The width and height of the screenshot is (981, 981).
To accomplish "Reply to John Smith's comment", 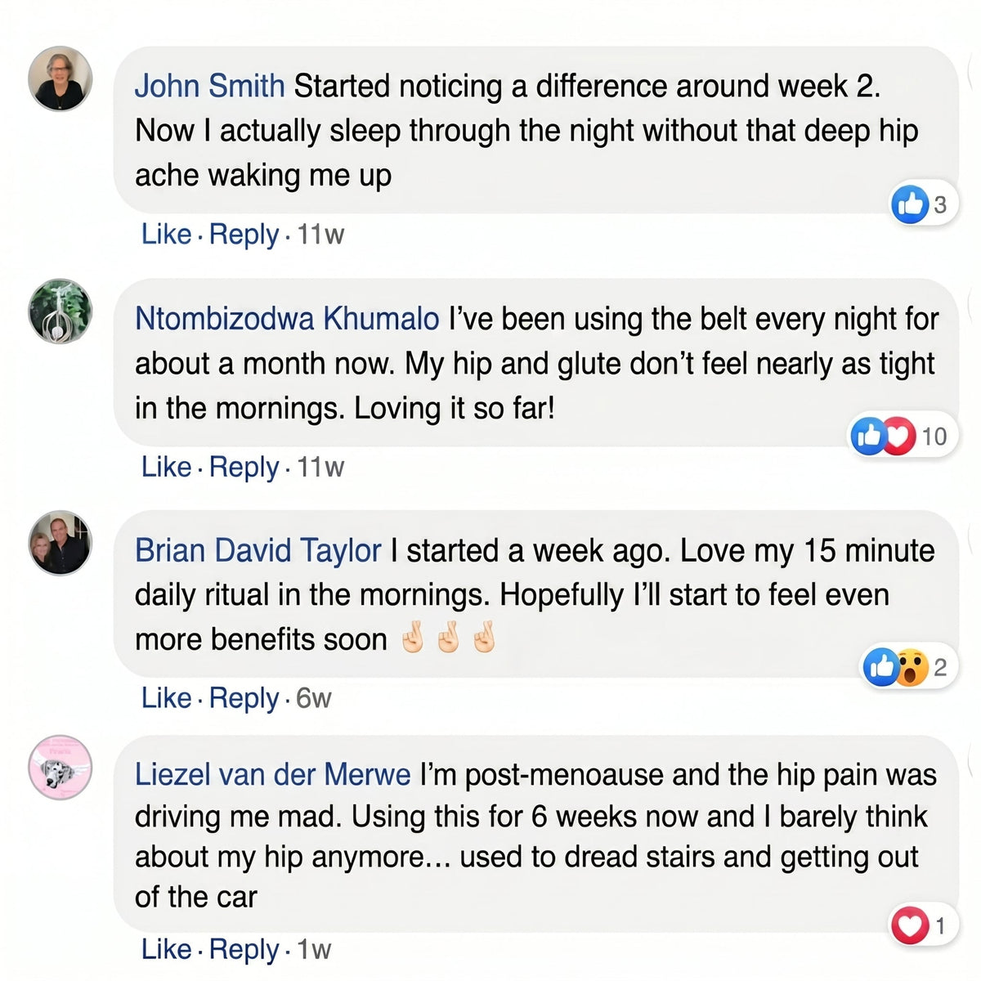I will pos(244,235).
